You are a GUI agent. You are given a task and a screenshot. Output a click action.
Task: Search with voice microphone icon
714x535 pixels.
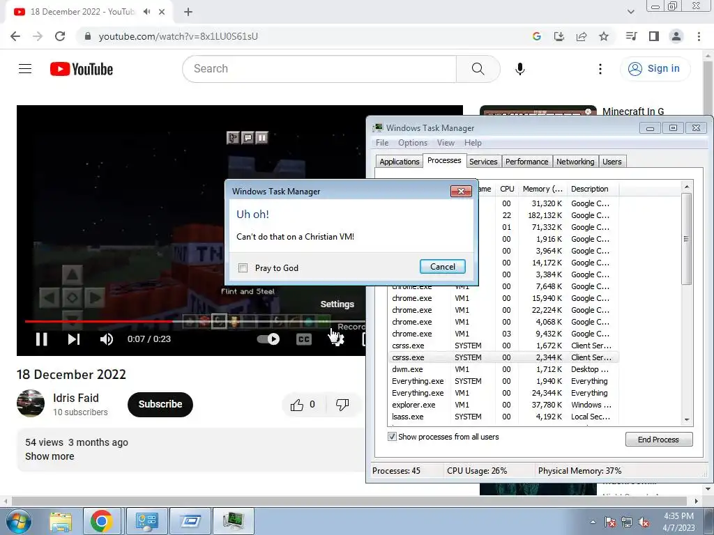click(x=520, y=69)
